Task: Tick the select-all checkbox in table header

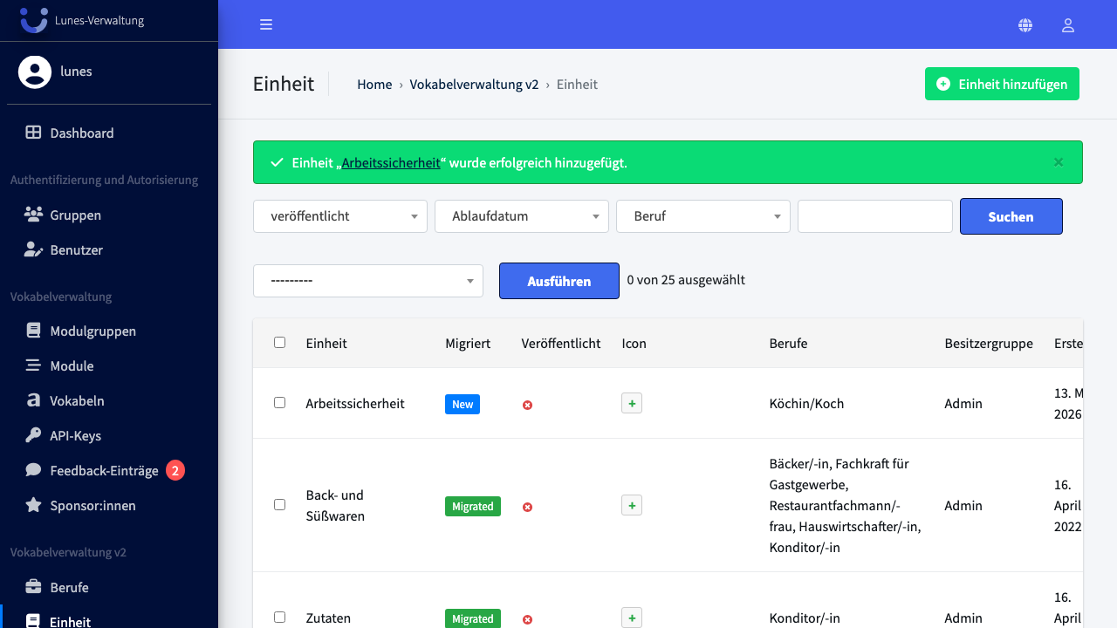Action: (x=279, y=343)
